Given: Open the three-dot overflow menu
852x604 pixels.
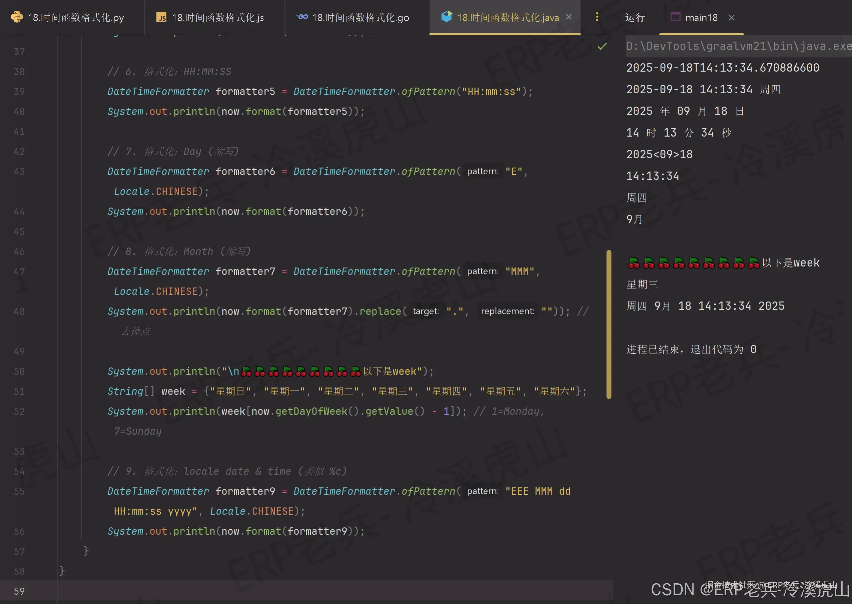Looking at the screenshot, I should (597, 17).
